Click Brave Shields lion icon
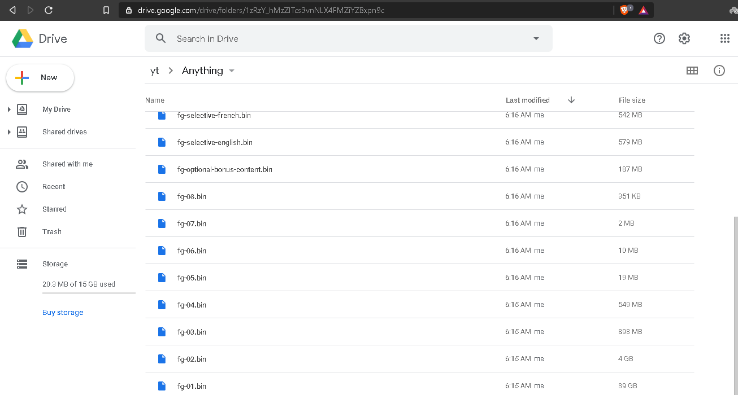The height and width of the screenshot is (395, 738). pos(624,10)
